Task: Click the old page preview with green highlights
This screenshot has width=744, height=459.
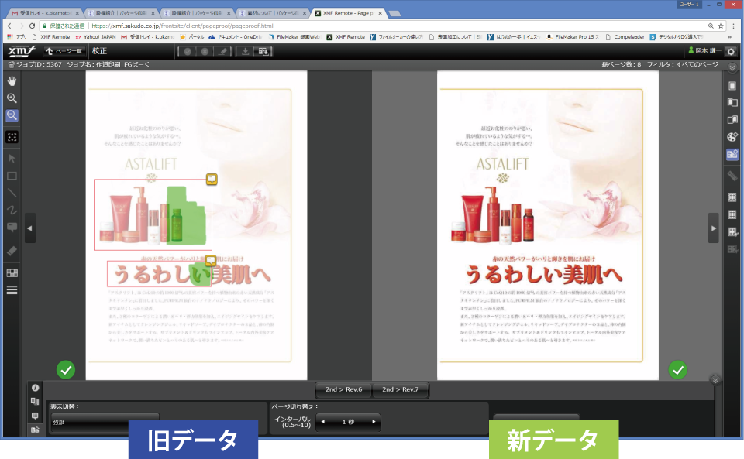Action: [196, 225]
